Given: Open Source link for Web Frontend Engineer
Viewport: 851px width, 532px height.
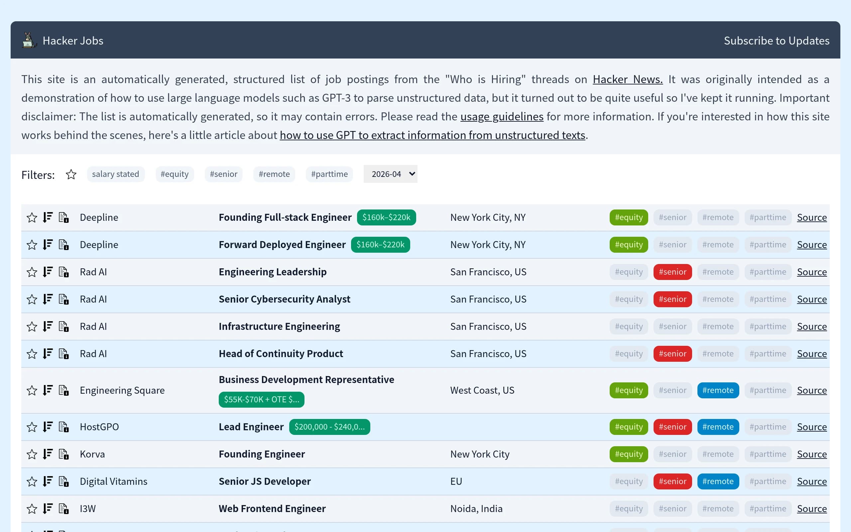Looking at the screenshot, I should coord(812,508).
